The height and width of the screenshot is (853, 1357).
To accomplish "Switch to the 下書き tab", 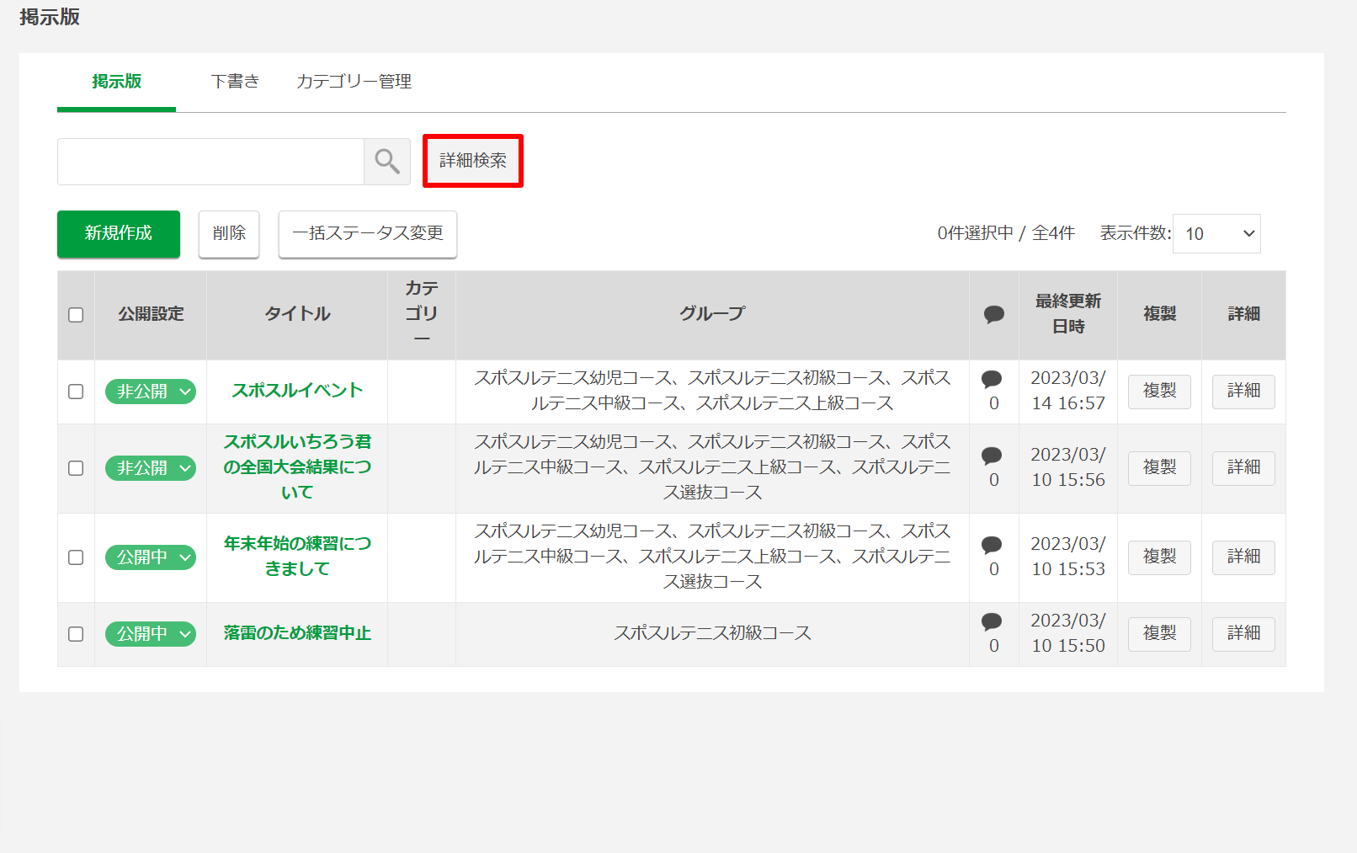I will [235, 82].
